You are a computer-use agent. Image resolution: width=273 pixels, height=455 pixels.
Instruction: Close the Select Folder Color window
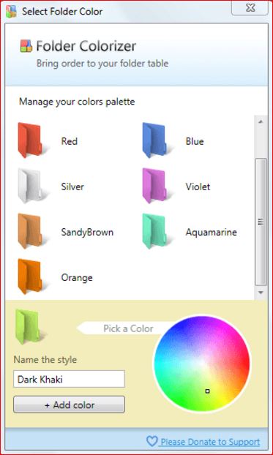[x=250, y=8]
